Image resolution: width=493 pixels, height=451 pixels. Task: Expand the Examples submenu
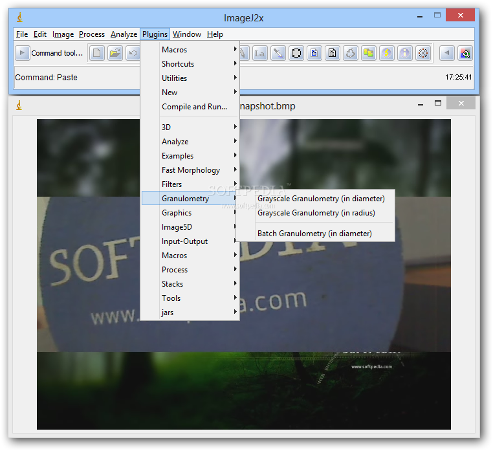[x=190, y=156]
